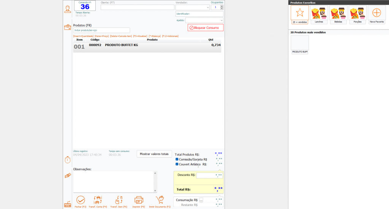Click the ellipsis button beside Consumação R$

pos(201,200)
